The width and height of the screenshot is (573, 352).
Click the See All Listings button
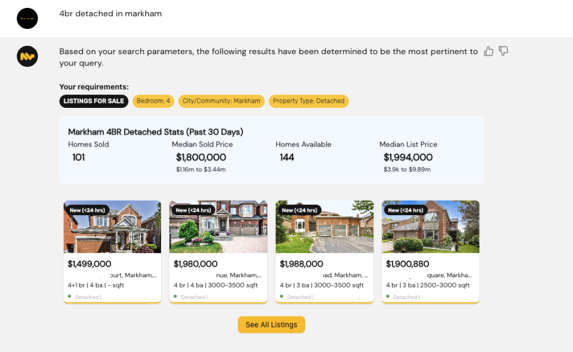(271, 324)
